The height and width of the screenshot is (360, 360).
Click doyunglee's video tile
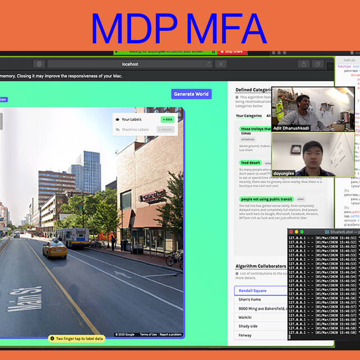click(x=313, y=155)
